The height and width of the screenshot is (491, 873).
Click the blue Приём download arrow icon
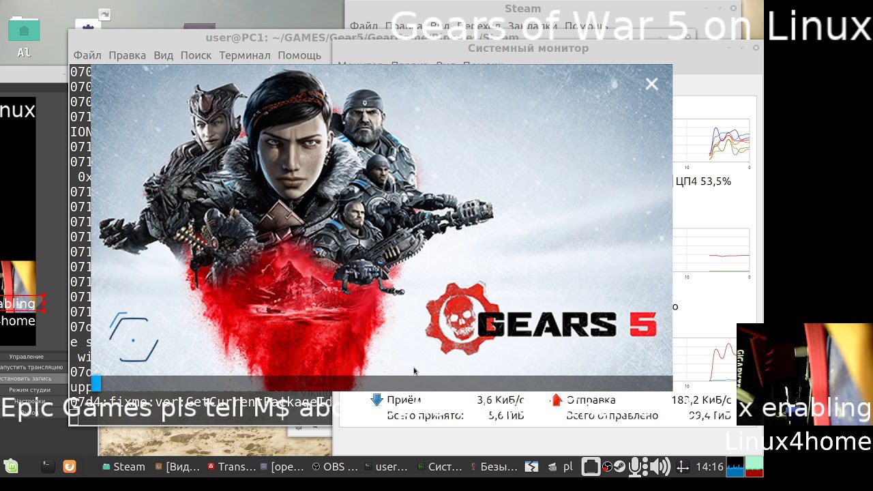376,400
